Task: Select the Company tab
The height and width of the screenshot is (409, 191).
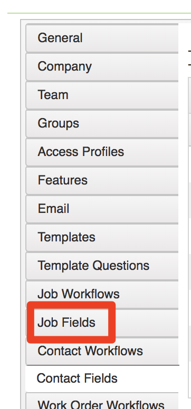Action: [102, 66]
